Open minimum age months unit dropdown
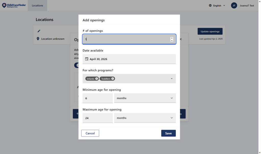261x154 pixels. click(x=145, y=98)
